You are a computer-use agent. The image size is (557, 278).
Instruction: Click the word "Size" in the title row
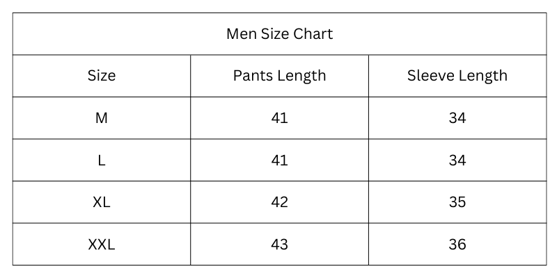tap(276, 33)
